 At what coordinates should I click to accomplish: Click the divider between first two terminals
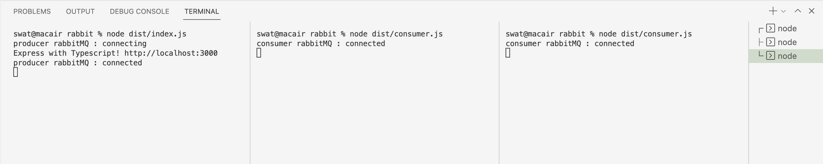250,93
